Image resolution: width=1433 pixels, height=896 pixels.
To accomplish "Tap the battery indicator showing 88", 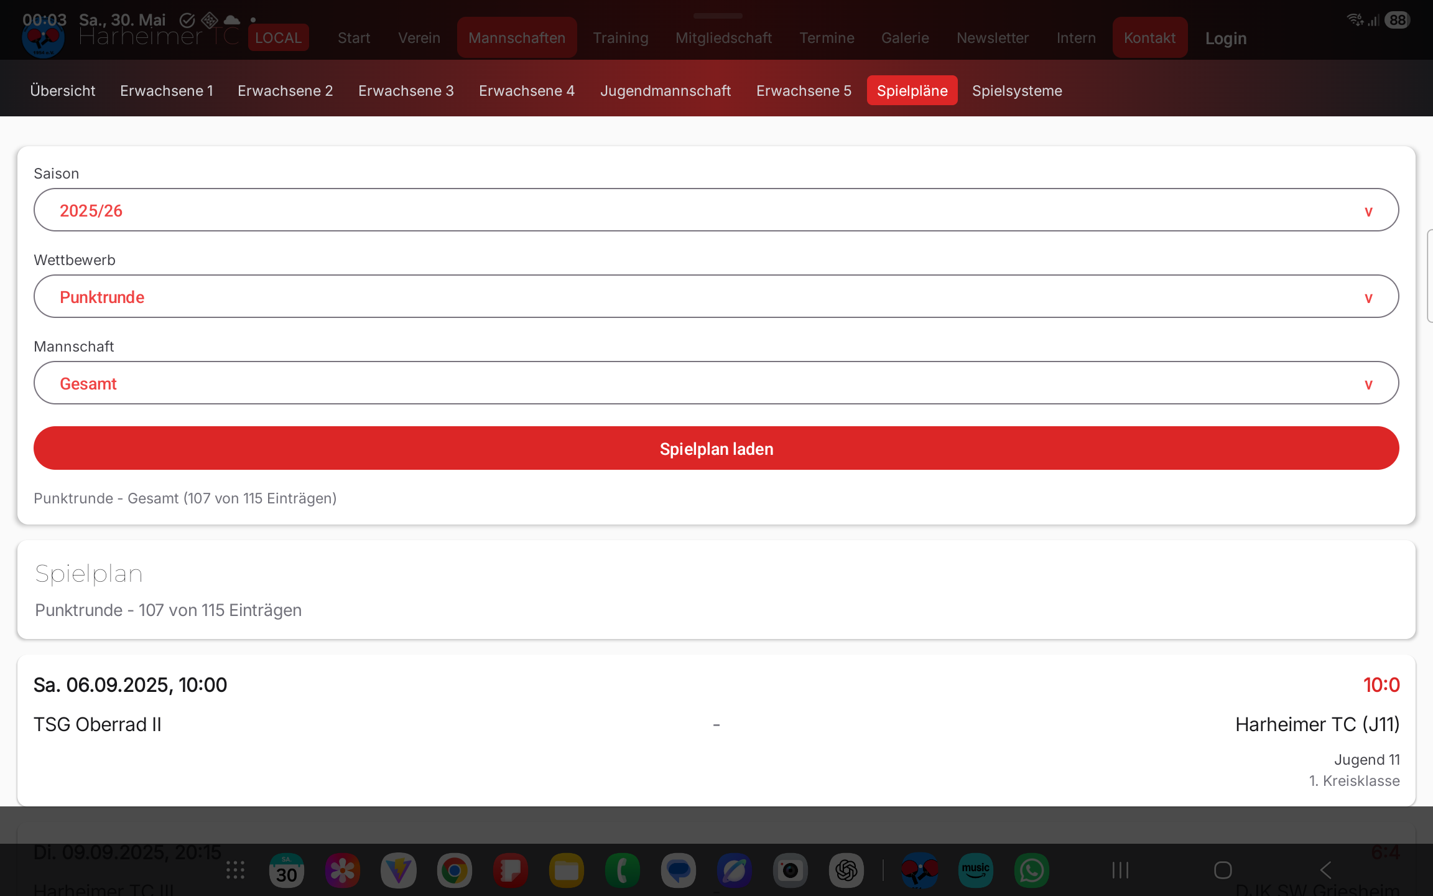I will coord(1398,20).
